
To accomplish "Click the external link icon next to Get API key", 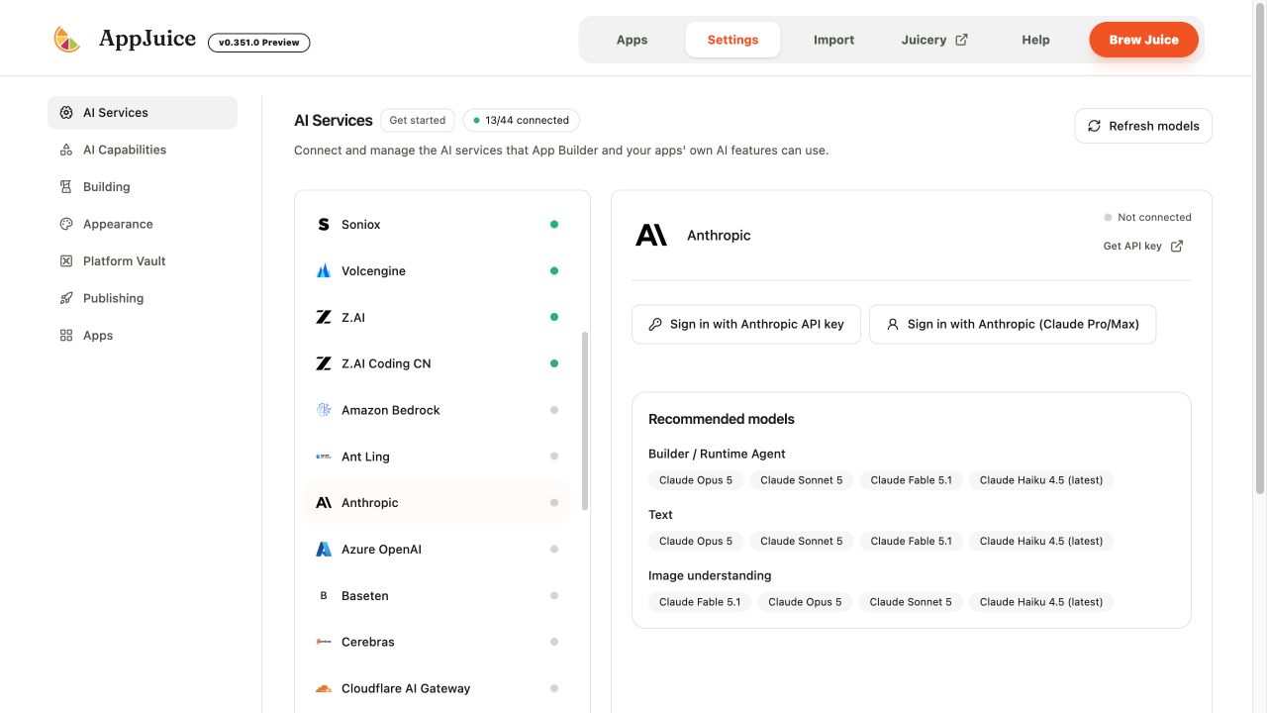I will coord(1177,247).
